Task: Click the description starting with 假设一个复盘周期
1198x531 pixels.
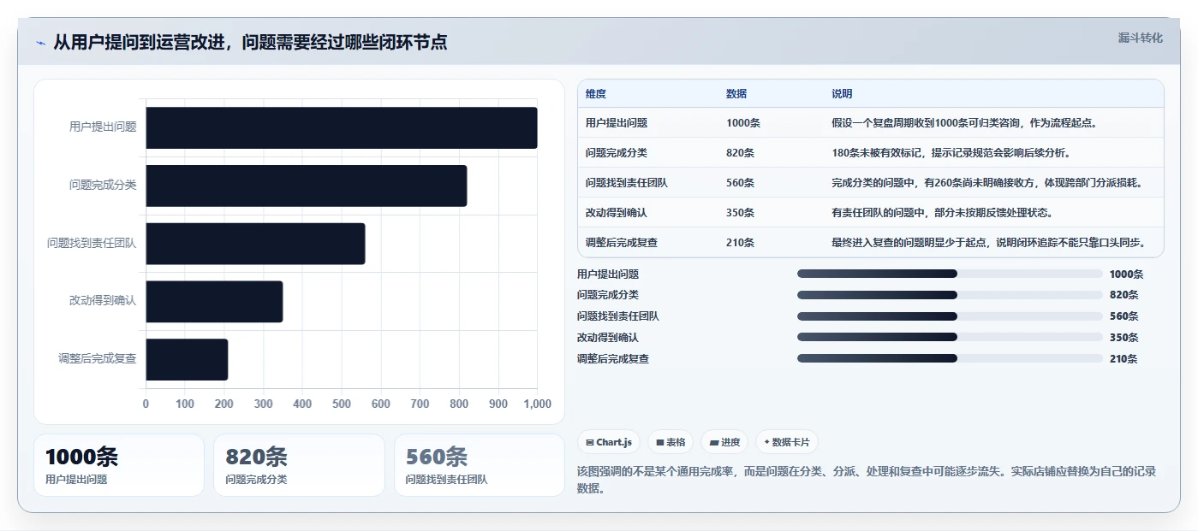Action: coord(965,123)
